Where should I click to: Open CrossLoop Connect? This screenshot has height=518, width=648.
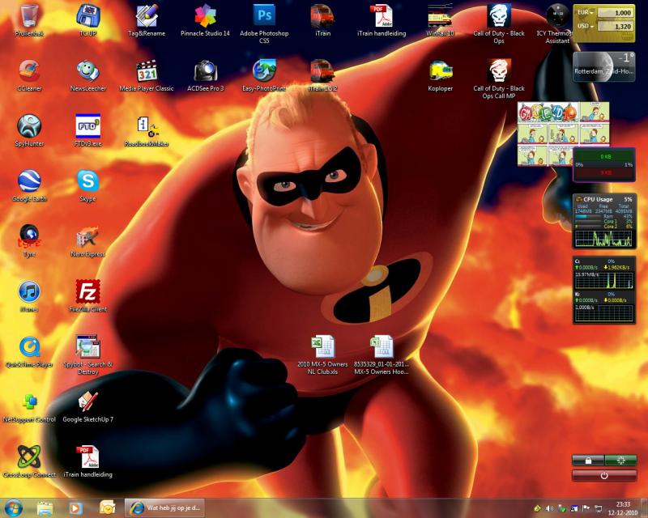pyautogui.click(x=29, y=462)
